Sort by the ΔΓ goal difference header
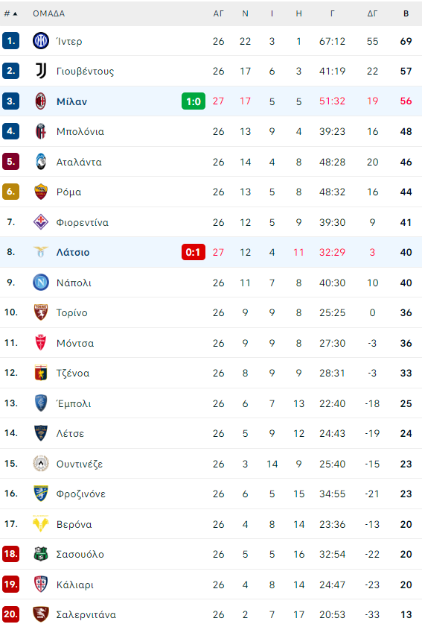Image resolution: width=422 pixels, height=627 pixels. 372,13
